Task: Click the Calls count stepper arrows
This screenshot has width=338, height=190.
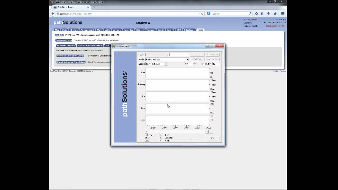Action: click(x=195, y=64)
